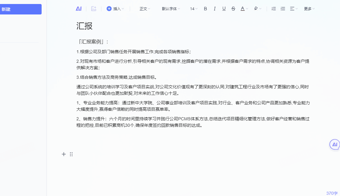Open the 更多 more options menu
The width and height of the screenshot is (340, 196).
coord(309,9)
